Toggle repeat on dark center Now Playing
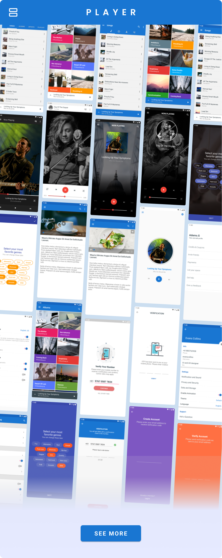Screen dimensions: 222x558 click(x=95, y=209)
